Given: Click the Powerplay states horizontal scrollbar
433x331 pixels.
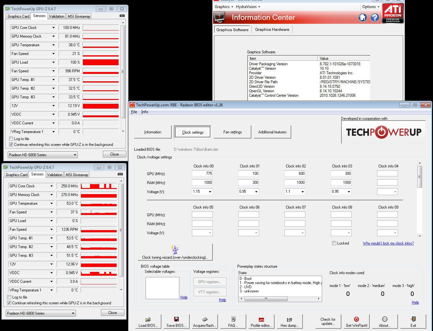Looking at the screenshot, I should (280, 299).
